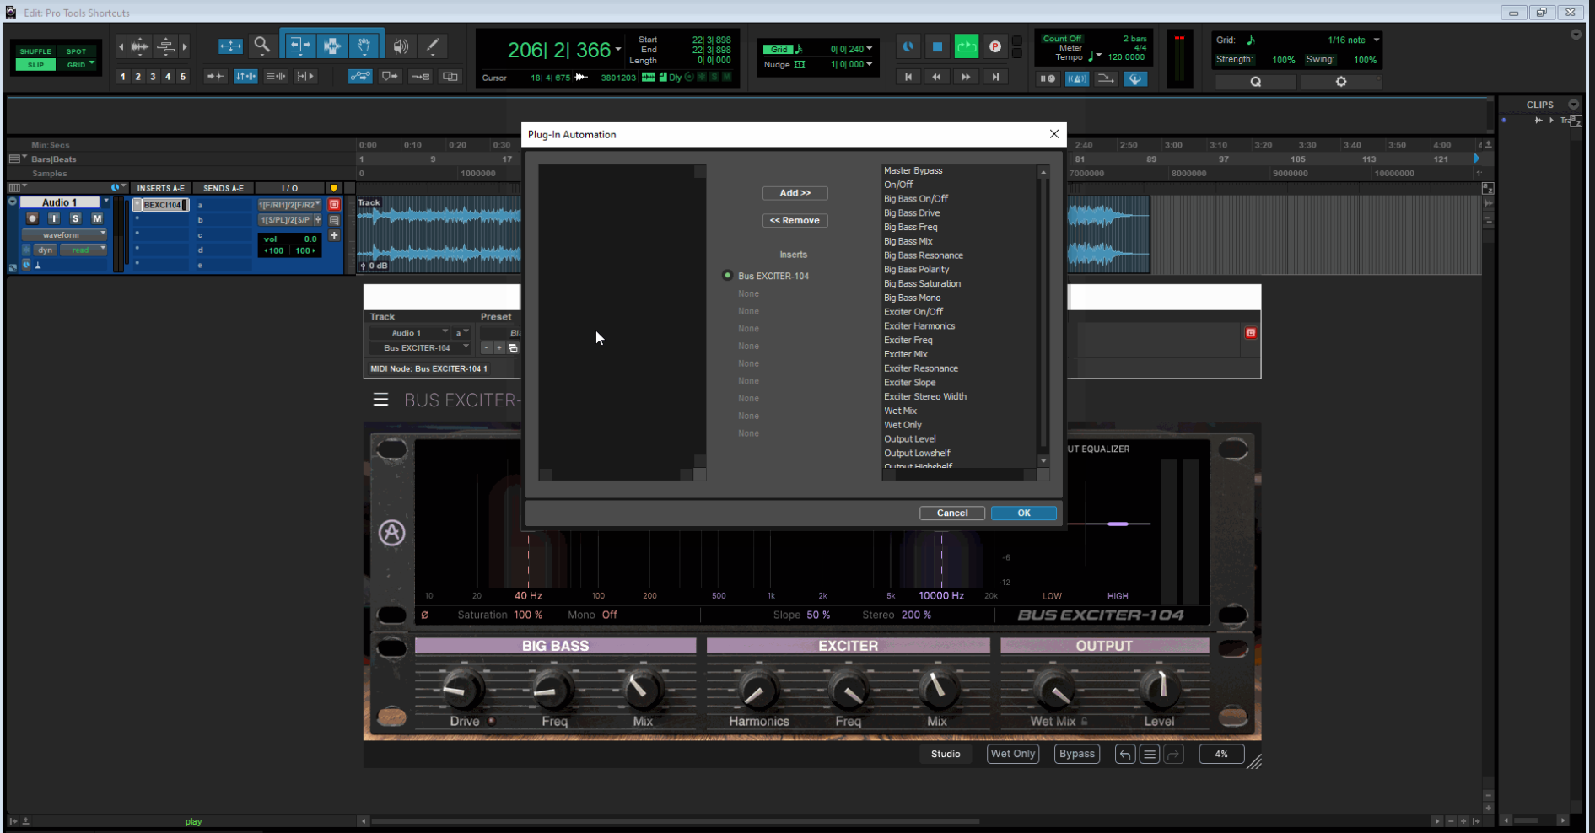Click the Stop transport button
This screenshot has width=1595, height=833.
937,47
